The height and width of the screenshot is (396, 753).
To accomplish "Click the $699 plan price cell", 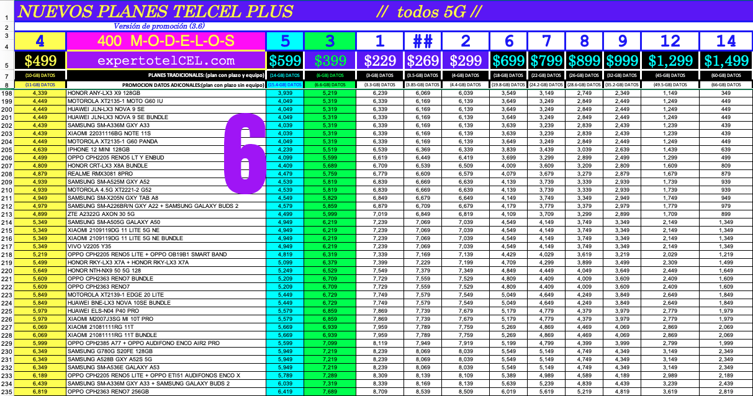I will point(509,61).
